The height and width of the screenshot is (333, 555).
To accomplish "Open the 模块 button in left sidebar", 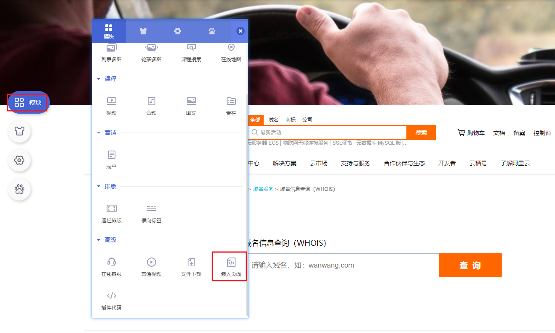I will pos(29,102).
